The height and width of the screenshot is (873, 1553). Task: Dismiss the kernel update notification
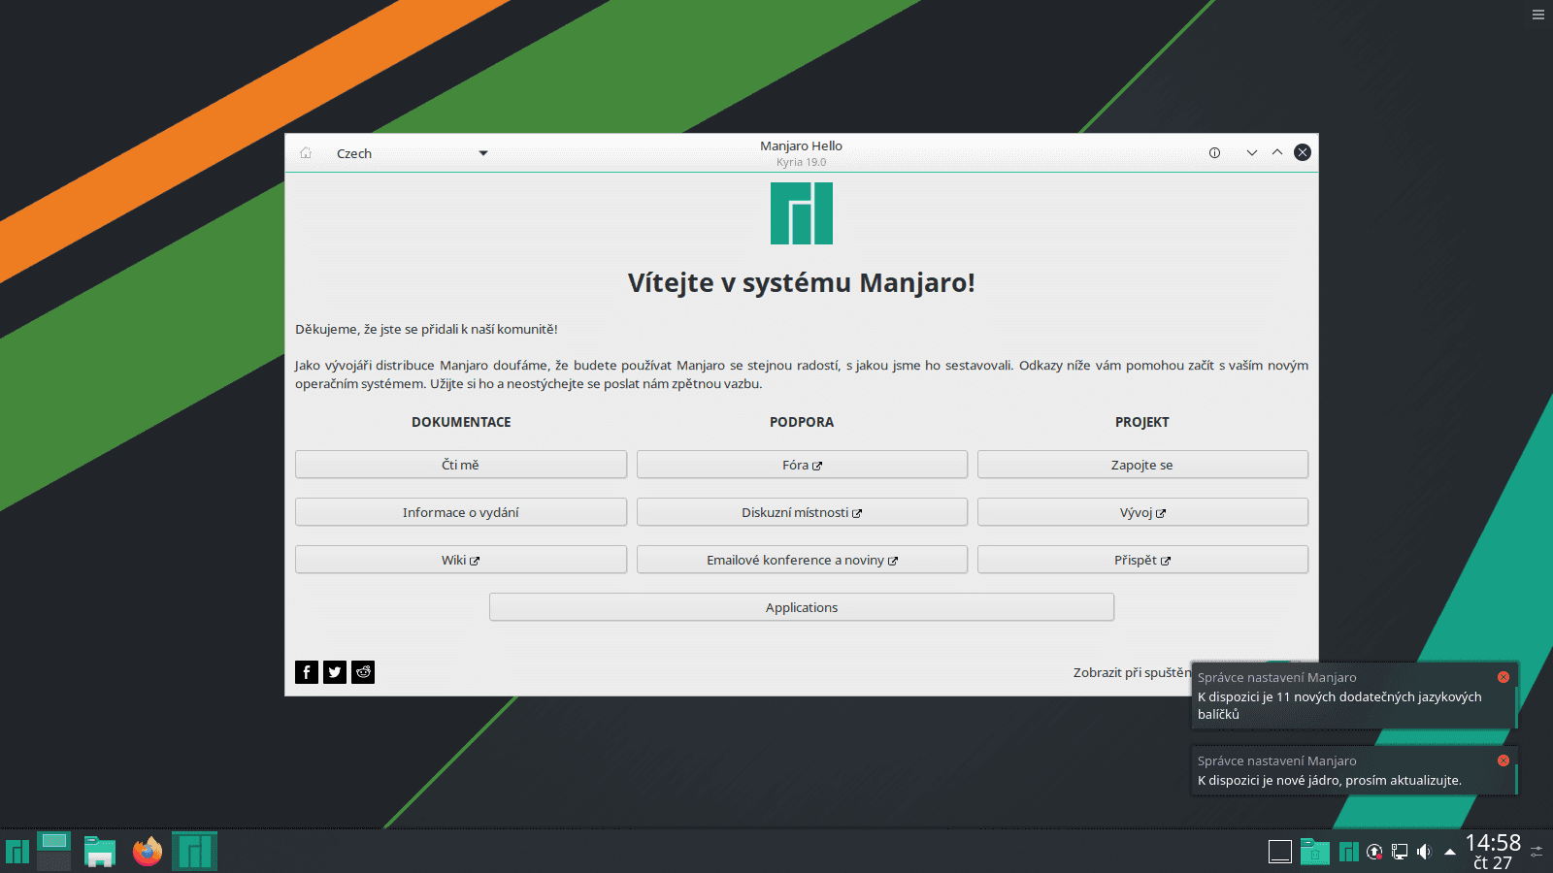[x=1503, y=760]
